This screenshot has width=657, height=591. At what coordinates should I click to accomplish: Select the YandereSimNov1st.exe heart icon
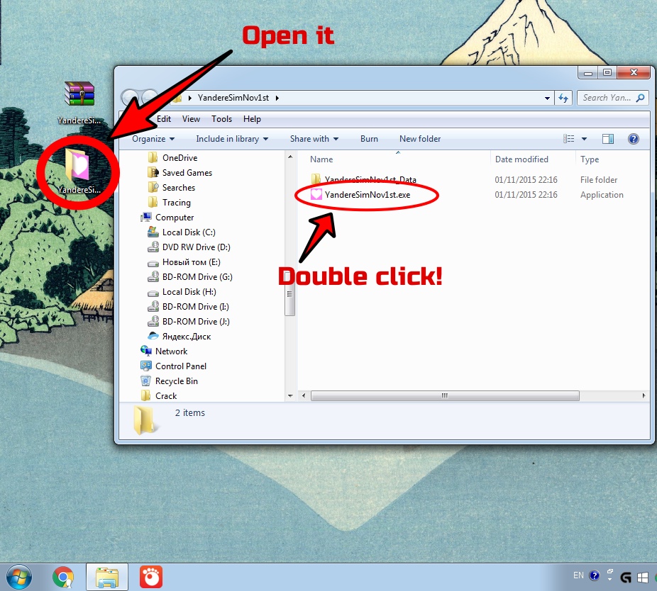[316, 194]
